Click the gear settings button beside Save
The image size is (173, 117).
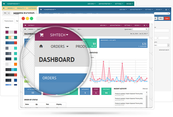tap(161, 18)
